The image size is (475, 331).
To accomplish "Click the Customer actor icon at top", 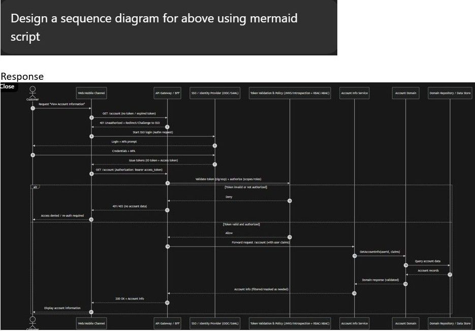I will point(33,92).
